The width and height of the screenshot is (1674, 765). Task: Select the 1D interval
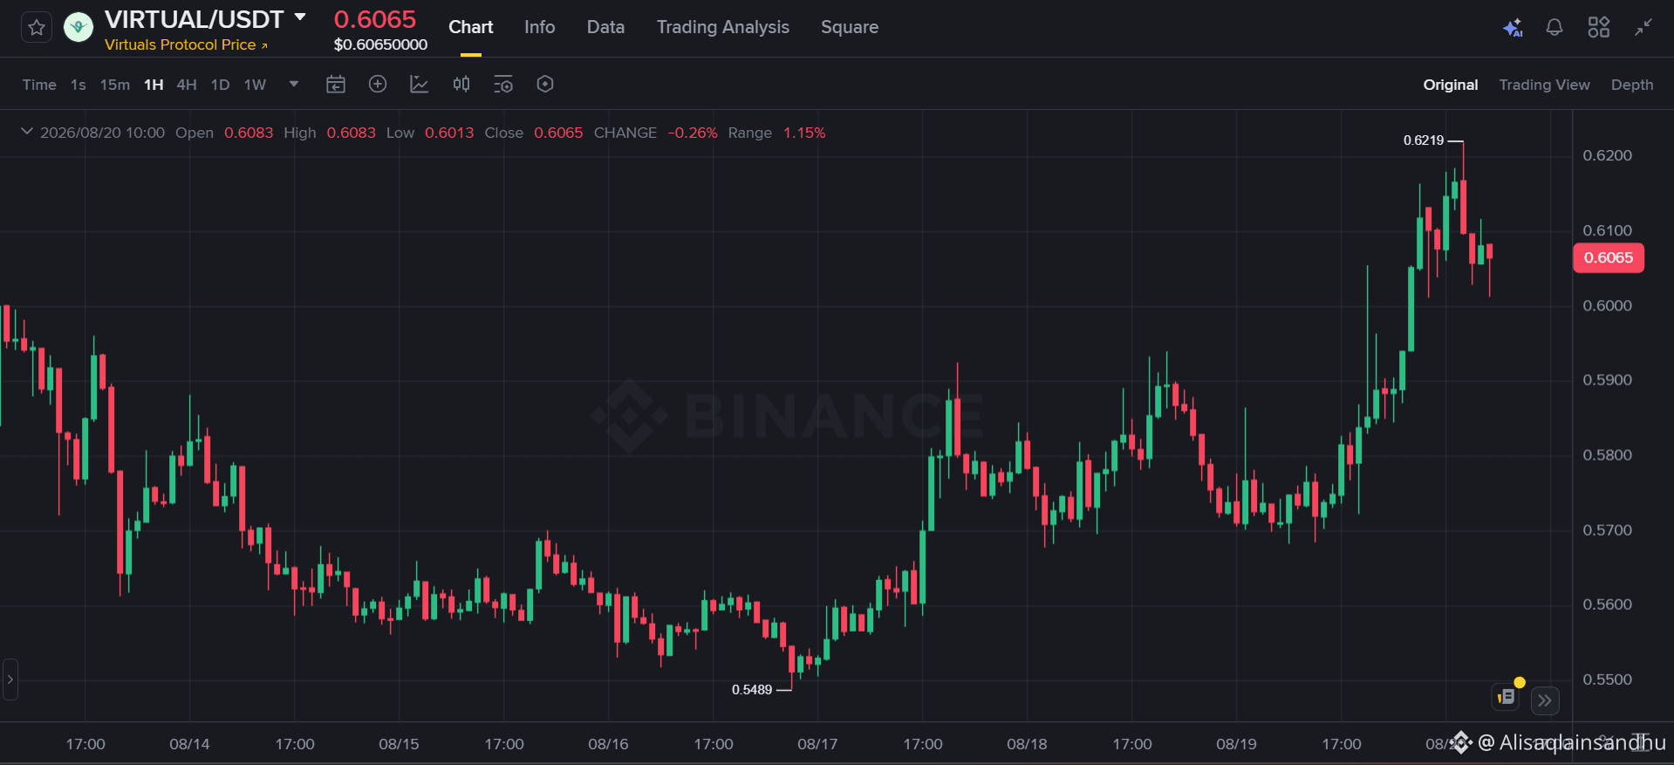point(221,85)
